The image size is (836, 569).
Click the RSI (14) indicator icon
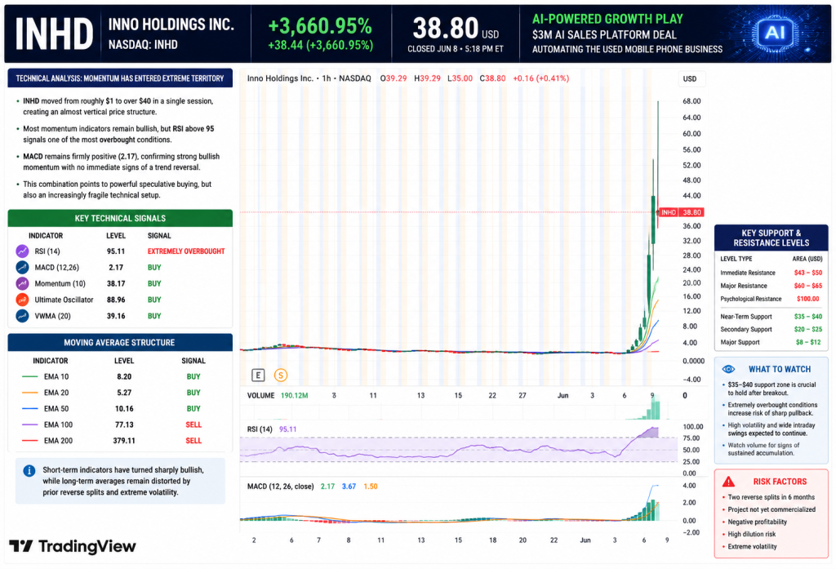click(x=22, y=251)
